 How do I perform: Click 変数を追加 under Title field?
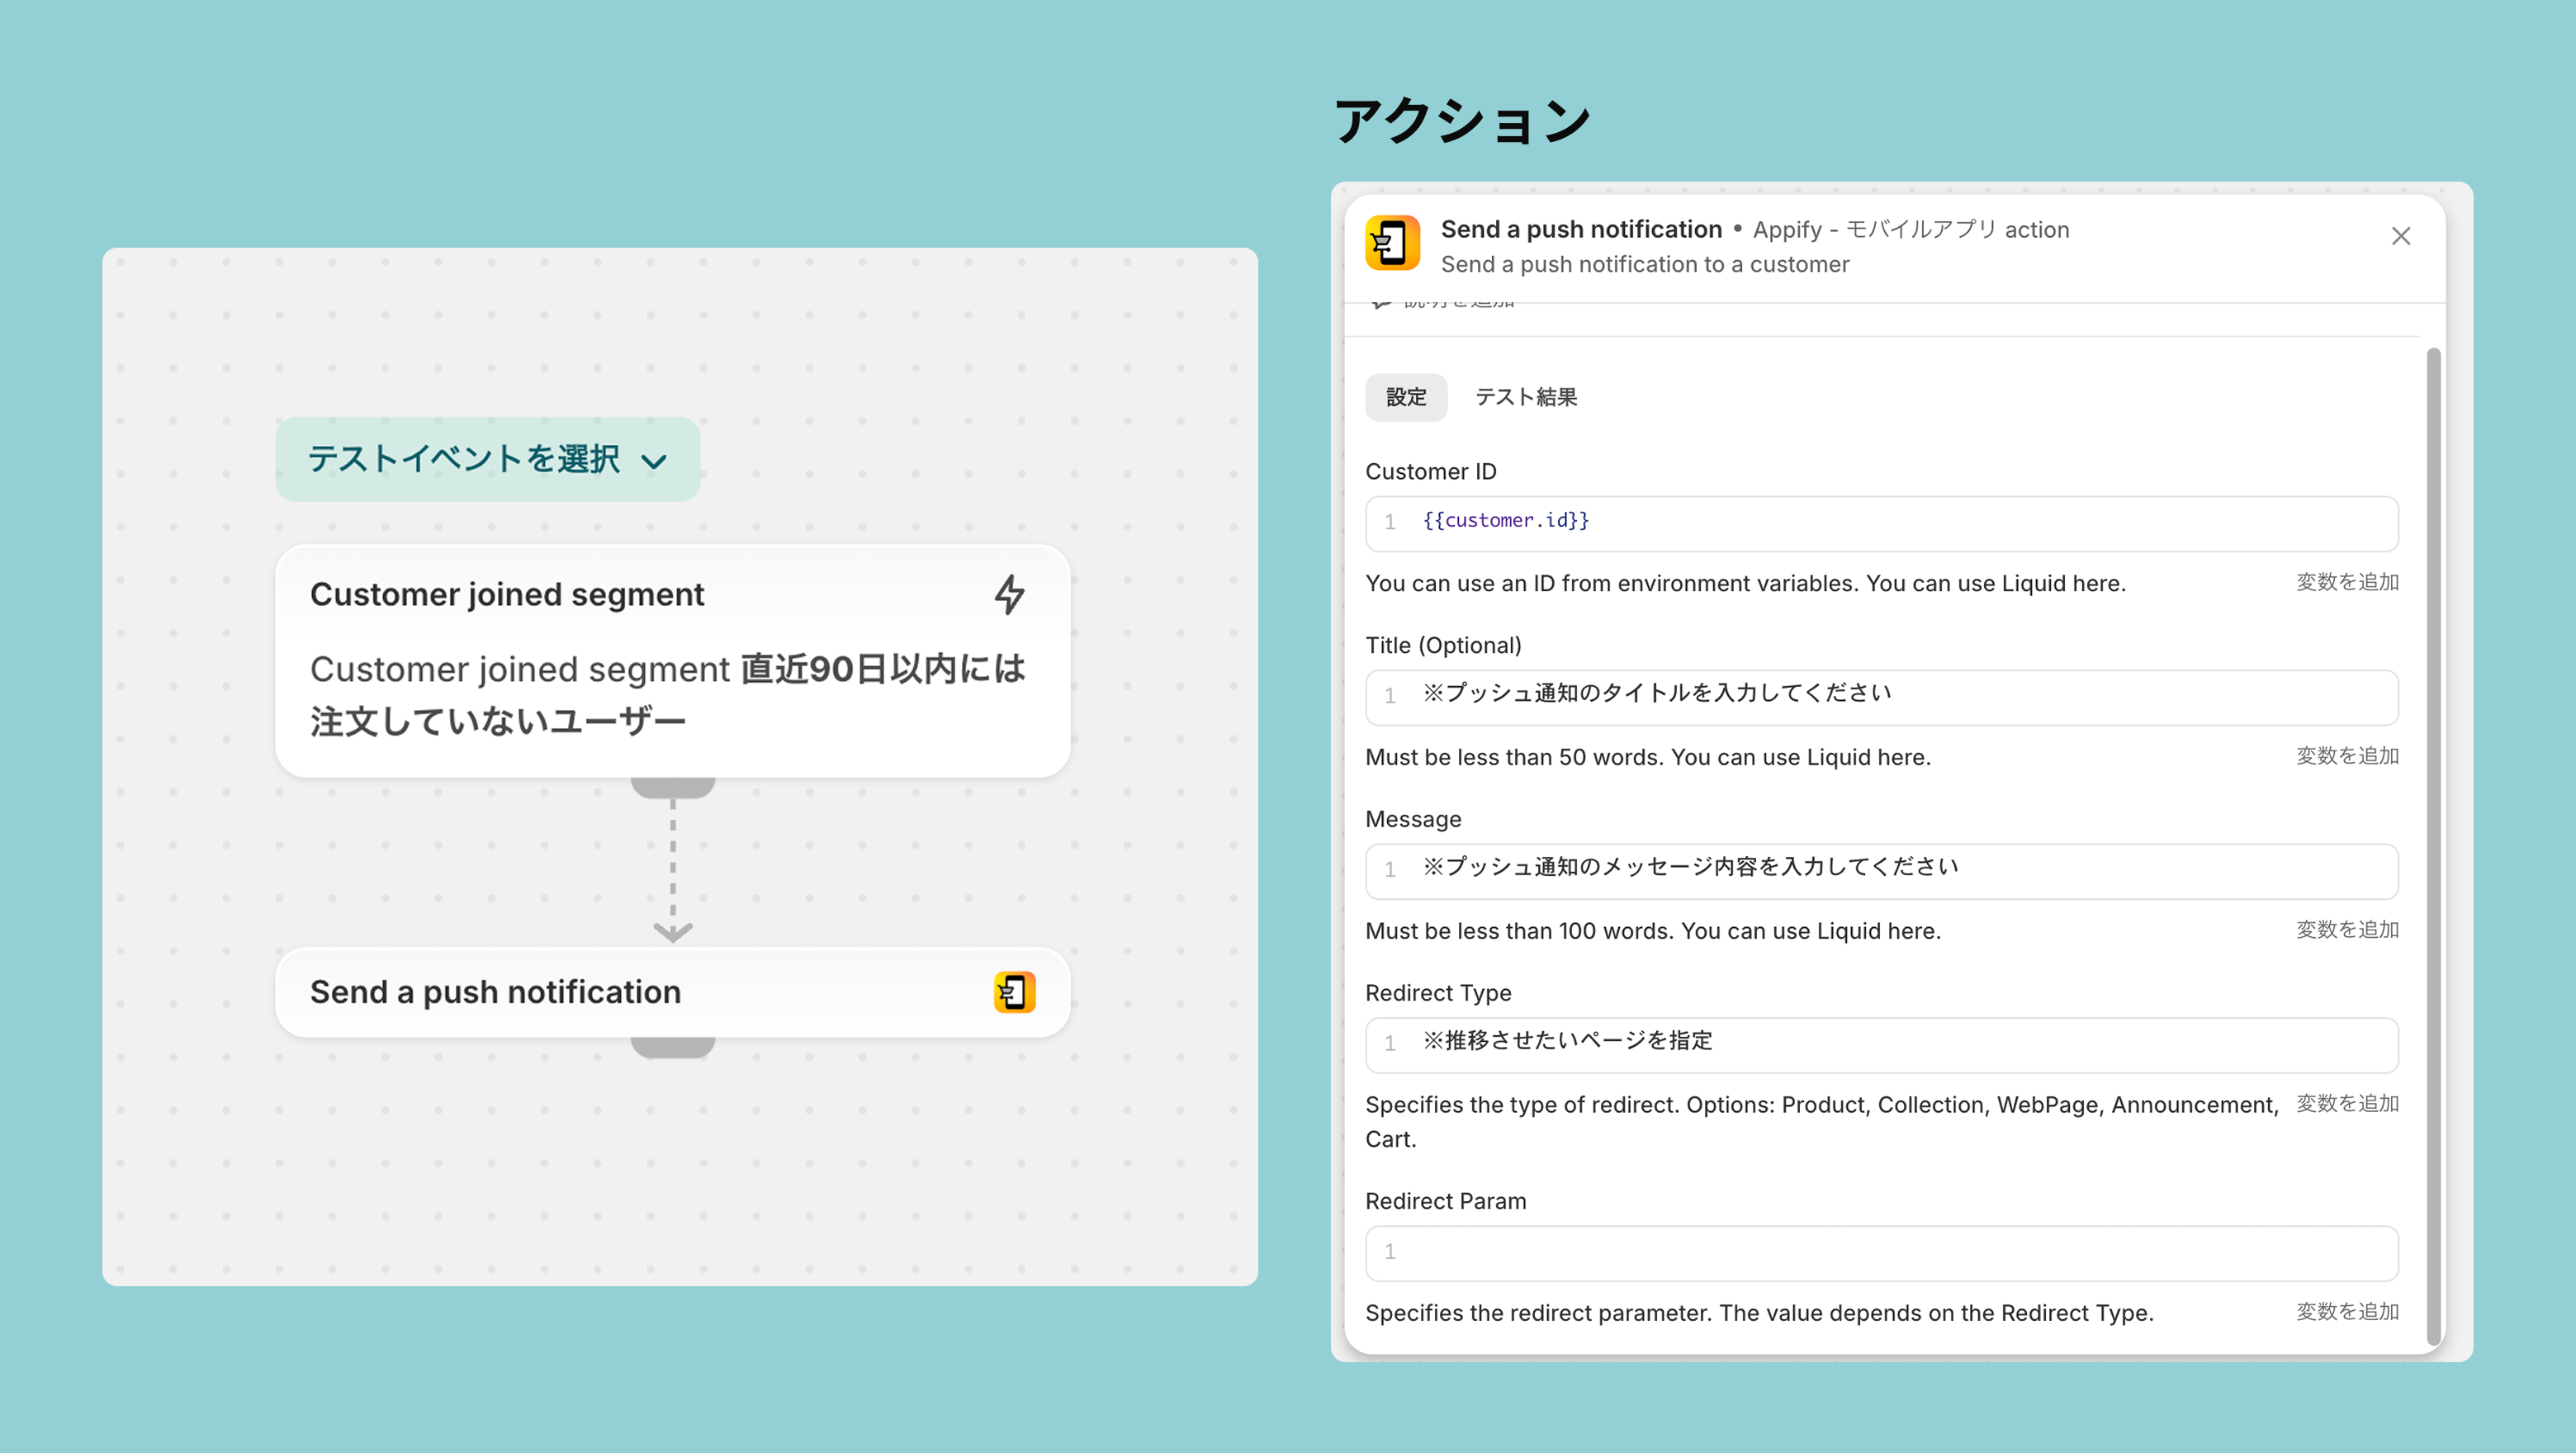point(2346,756)
